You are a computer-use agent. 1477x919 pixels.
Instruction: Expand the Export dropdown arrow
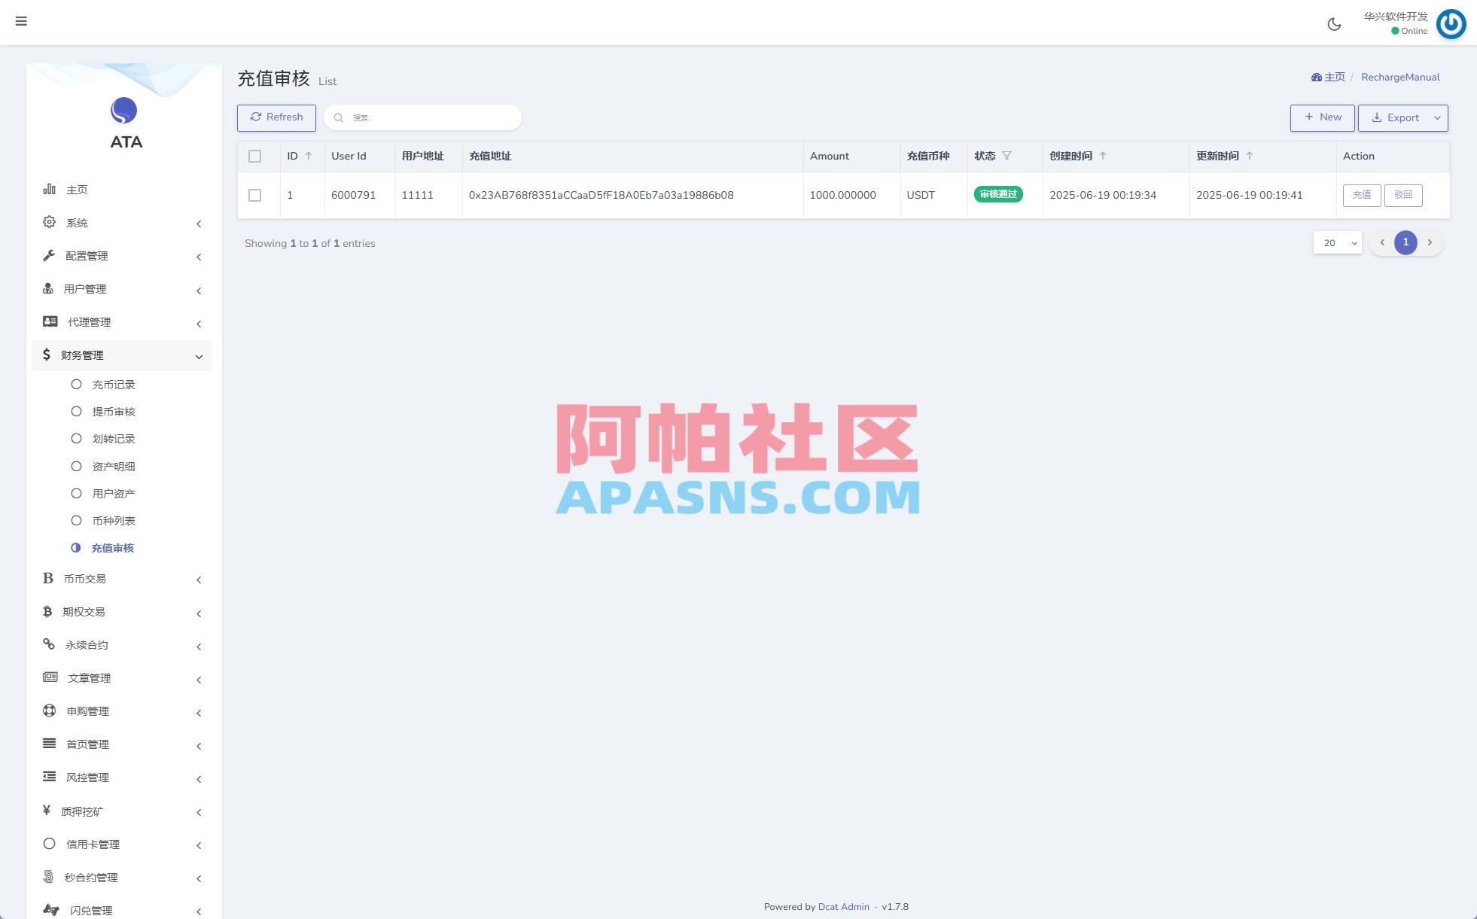1436,117
